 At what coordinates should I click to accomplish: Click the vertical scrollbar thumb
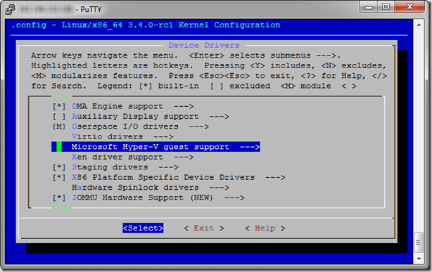[419, 242]
